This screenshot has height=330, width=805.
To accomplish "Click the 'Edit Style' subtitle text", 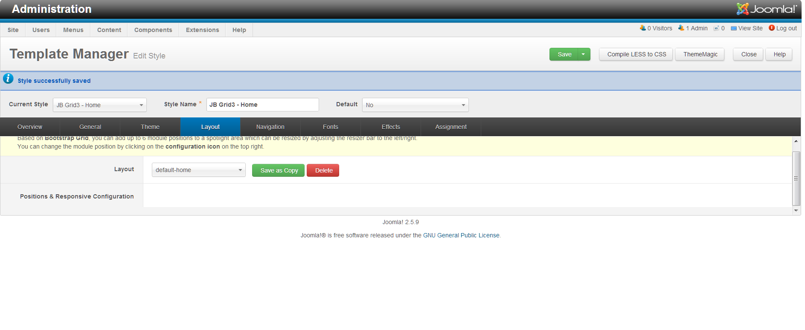I will click(x=149, y=56).
